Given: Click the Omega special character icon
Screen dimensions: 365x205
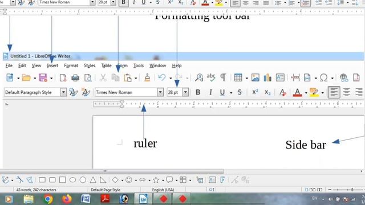Looking at the screenshot, I should (x=323, y=77).
